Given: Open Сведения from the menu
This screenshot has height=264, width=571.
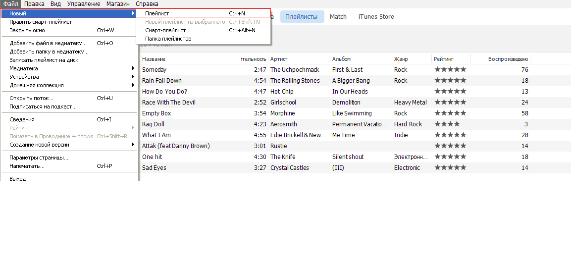Looking at the screenshot, I should (x=69, y=119).
